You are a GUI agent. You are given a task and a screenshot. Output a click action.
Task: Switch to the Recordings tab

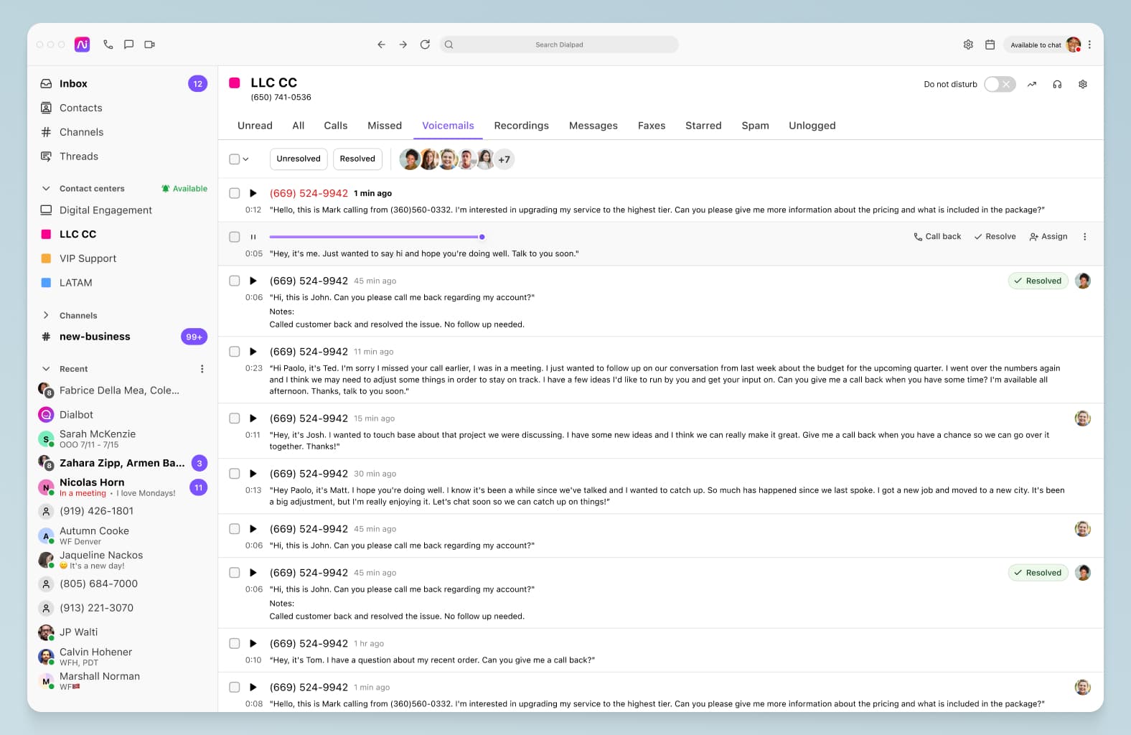(521, 126)
